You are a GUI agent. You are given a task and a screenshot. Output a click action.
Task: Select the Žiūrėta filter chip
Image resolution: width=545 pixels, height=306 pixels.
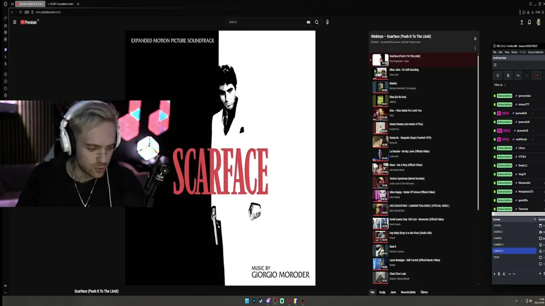point(424,292)
